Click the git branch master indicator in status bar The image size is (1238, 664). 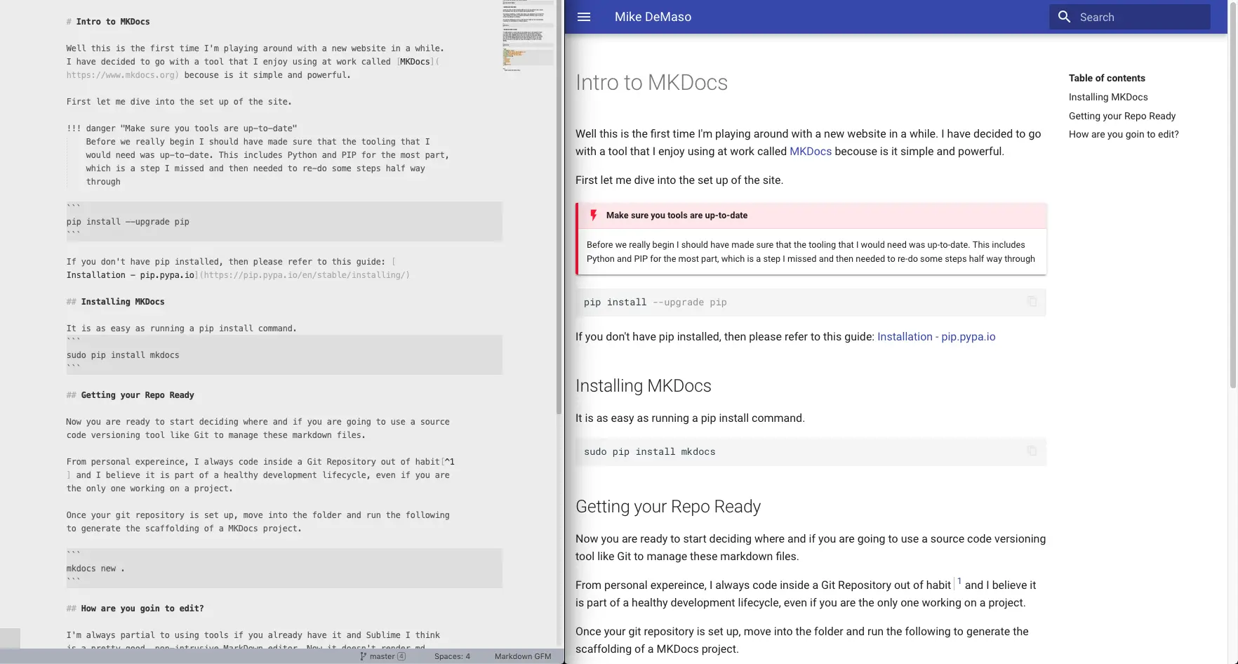tap(382, 656)
